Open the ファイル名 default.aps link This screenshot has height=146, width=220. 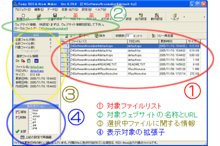[37, 67]
